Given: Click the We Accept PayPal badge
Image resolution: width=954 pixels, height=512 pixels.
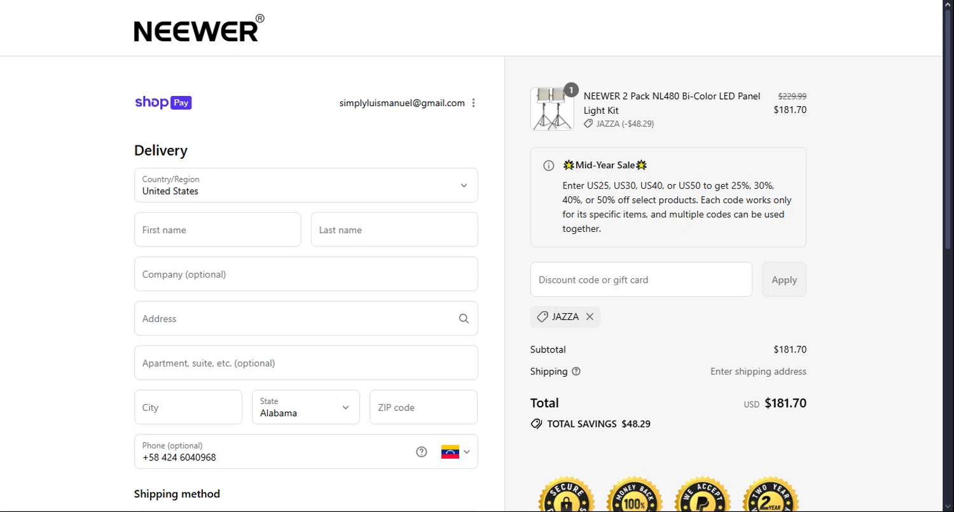Looking at the screenshot, I should click(703, 494).
